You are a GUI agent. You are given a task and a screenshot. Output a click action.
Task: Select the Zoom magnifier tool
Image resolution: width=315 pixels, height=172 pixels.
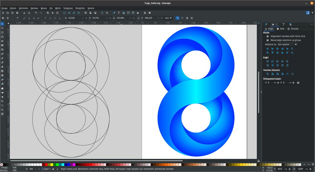point(2,110)
